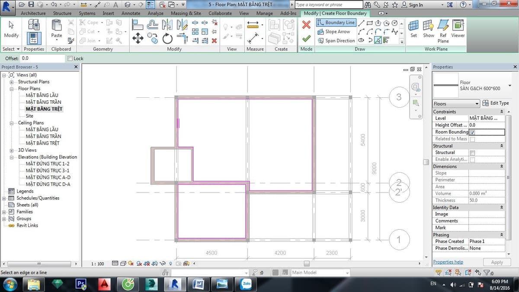Select the Slope Arrow button

[x=333, y=32]
